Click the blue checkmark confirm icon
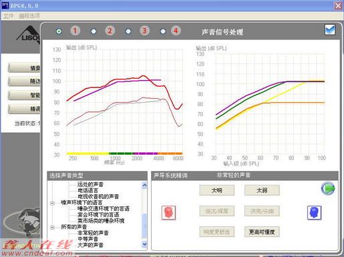The width and height of the screenshot is (344, 257). click(x=330, y=30)
